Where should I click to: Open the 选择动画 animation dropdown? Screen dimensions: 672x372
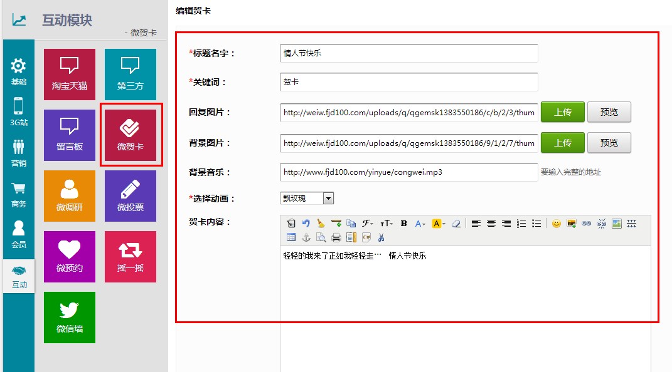[307, 198]
